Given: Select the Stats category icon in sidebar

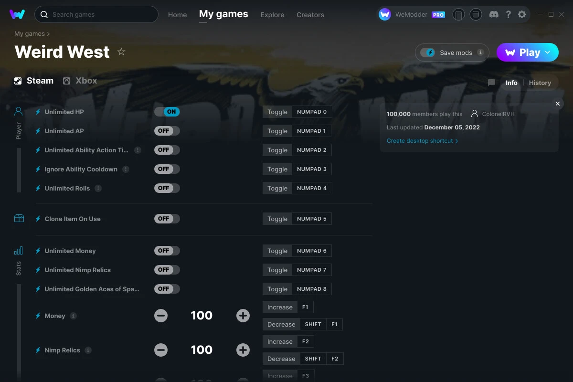Looking at the screenshot, I should [19, 251].
